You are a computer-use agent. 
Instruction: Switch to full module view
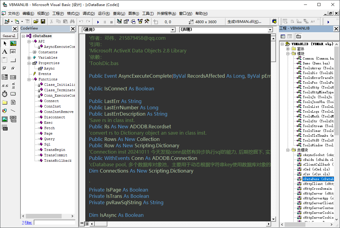(x=87, y=224)
